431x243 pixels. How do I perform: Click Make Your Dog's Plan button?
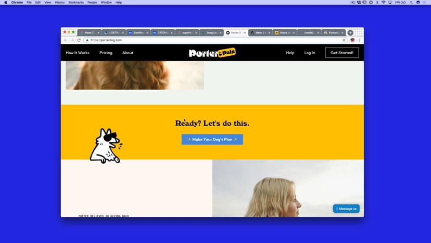tap(212, 139)
